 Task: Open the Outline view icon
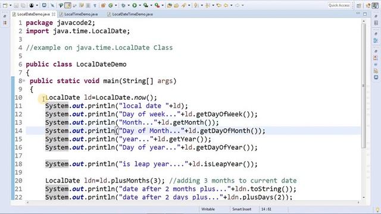376,40
